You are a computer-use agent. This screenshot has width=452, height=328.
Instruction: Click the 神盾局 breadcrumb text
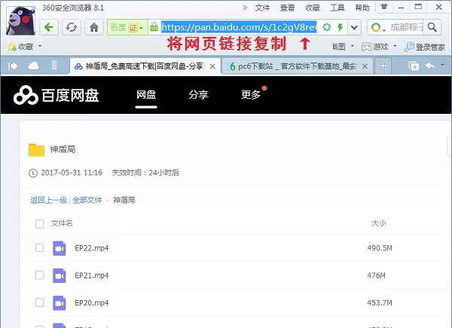[x=124, y=200]
